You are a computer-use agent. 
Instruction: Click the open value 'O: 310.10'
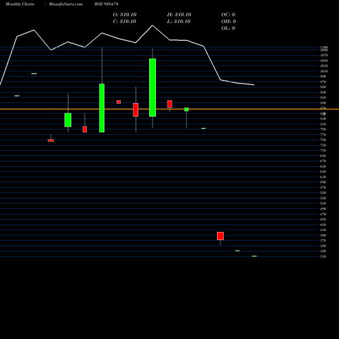[125, 15]
